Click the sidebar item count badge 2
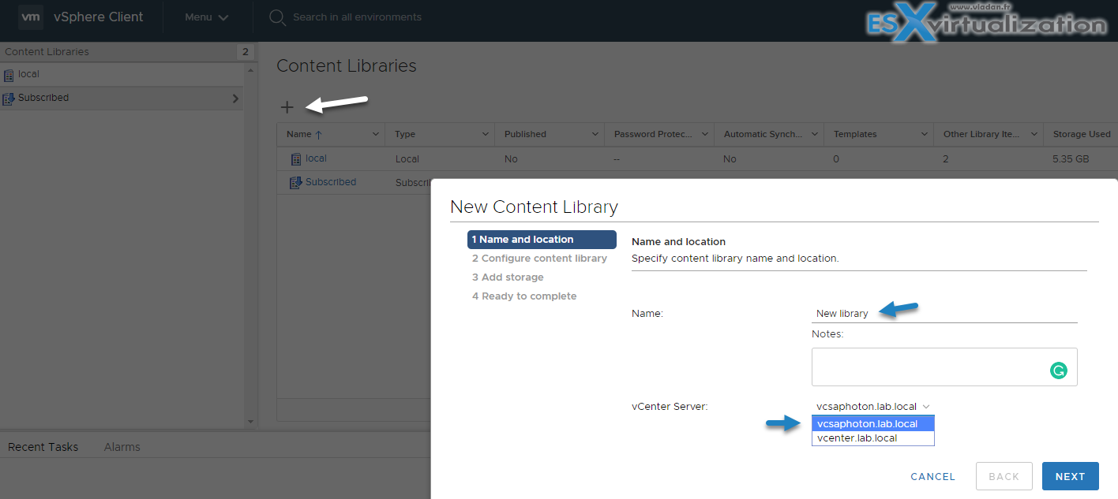 click(246, 52)
